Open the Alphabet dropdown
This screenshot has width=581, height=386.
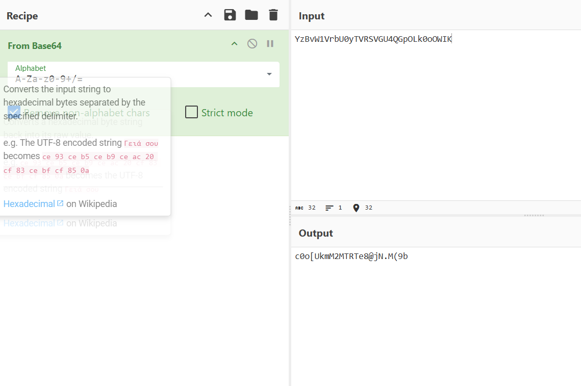(x=269, y=74)
